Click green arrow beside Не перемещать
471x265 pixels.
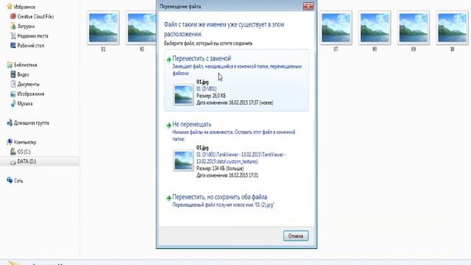pyautogui.click(x=169, y=125)
